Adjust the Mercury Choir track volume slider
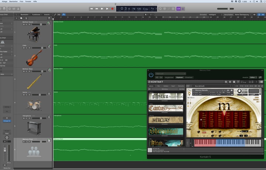Viewport: 266px width, 170px height. click(39, 142)
